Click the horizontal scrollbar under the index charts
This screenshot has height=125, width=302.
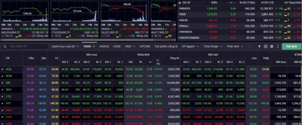pyautogui.click(x=88, y=40)
